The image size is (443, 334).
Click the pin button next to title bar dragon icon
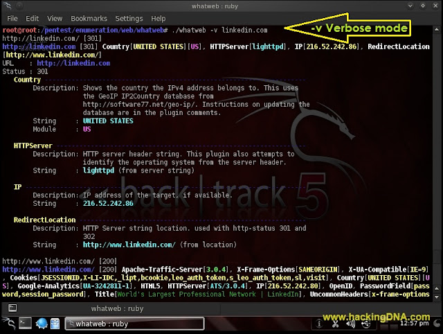coord(19,6)
